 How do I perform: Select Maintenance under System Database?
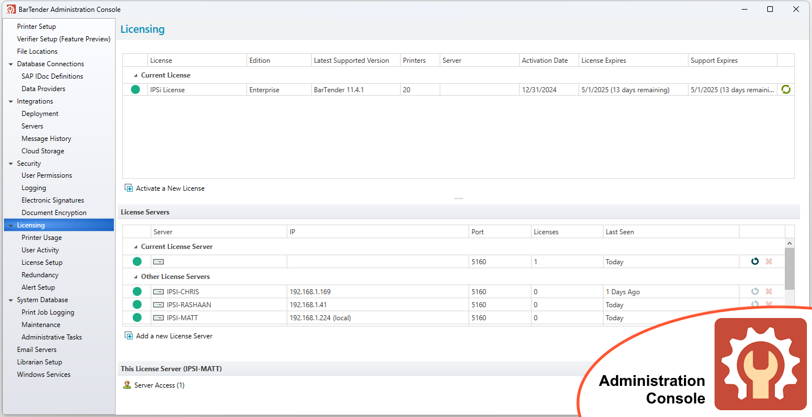click(x=41, y=325)
